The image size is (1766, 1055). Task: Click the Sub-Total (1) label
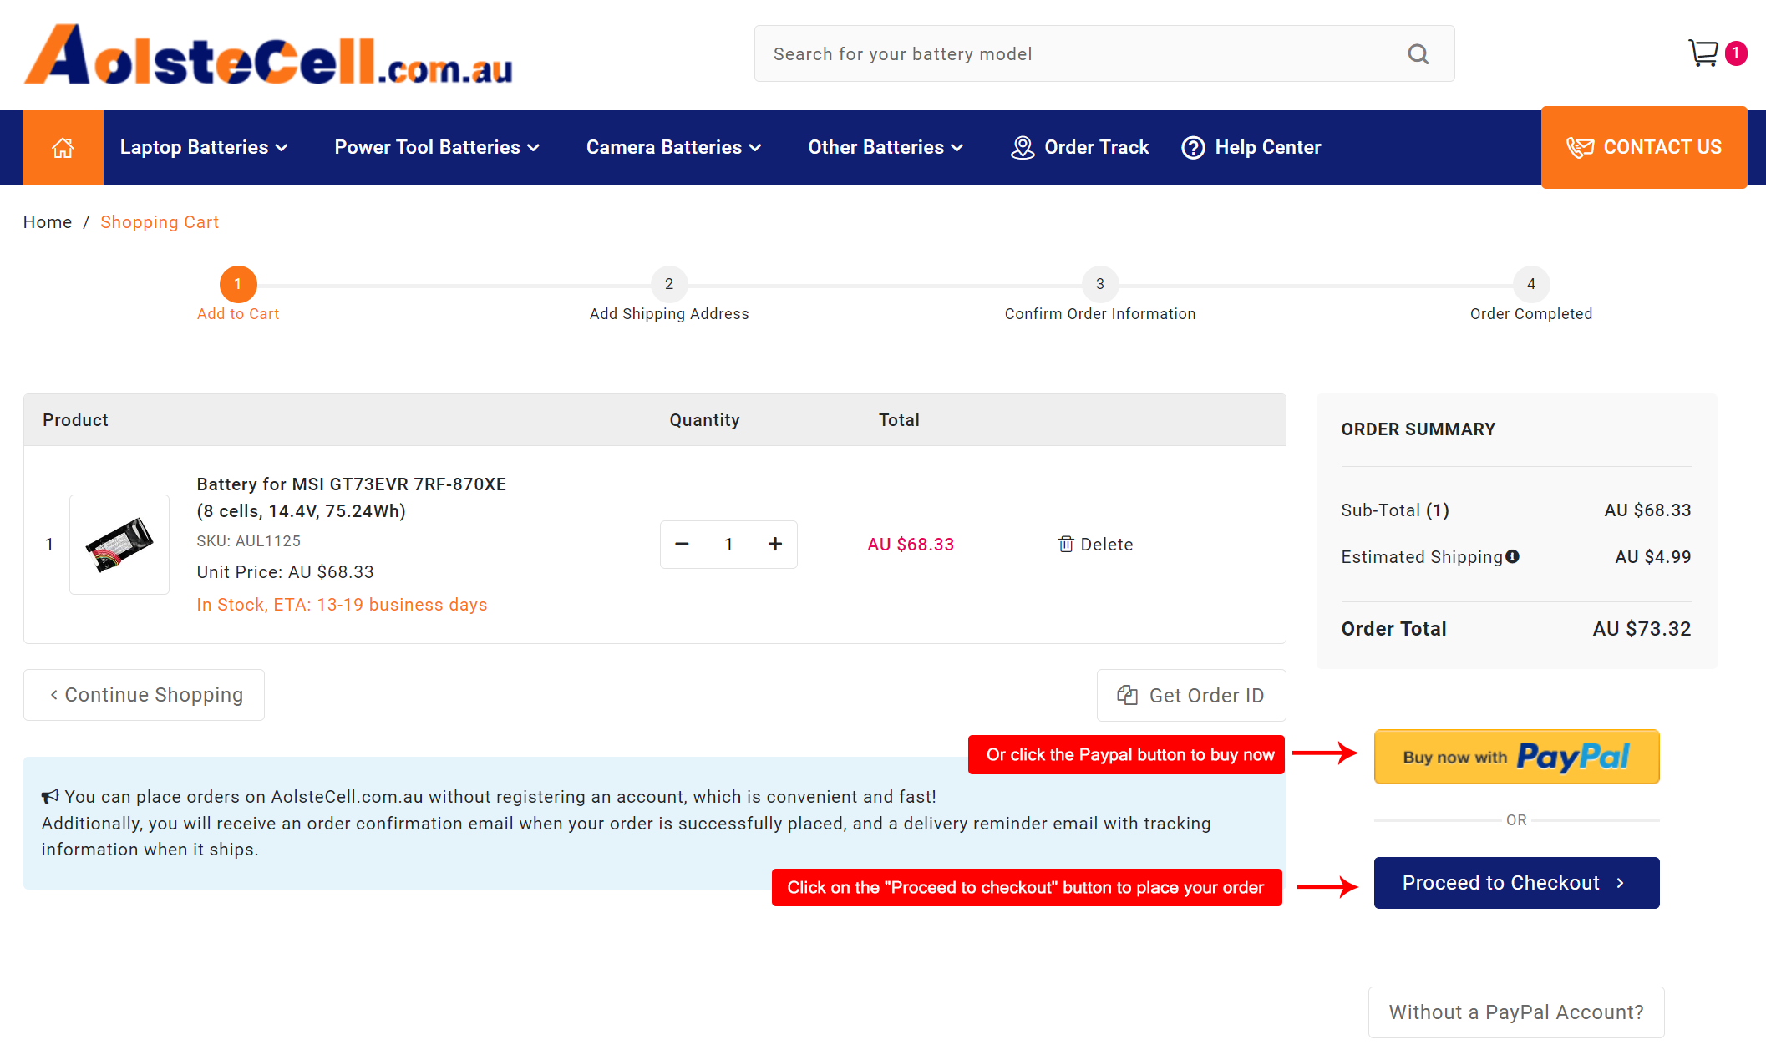pos(1395,510)
